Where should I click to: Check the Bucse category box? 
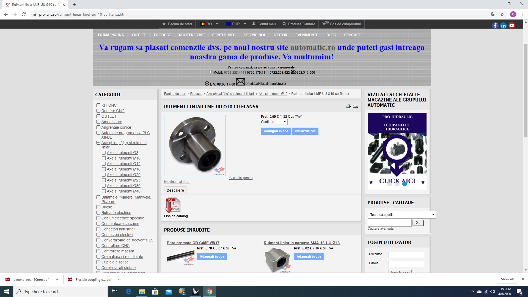click(x=98, y=207)
